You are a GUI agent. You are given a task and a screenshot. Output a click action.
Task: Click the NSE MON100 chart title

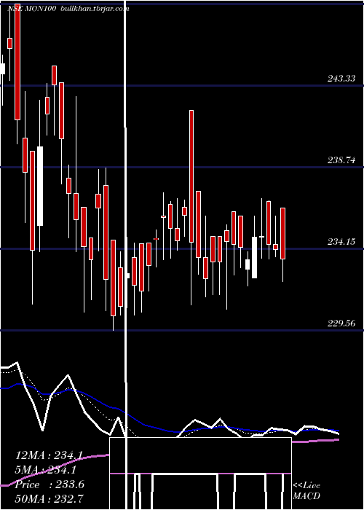tap(33, 9)
